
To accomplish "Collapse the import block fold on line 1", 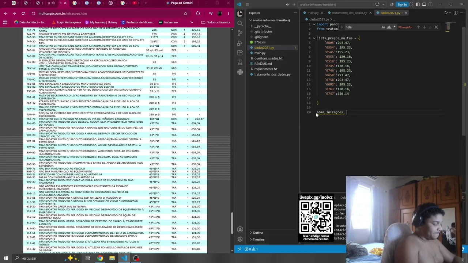I will 314,24.
